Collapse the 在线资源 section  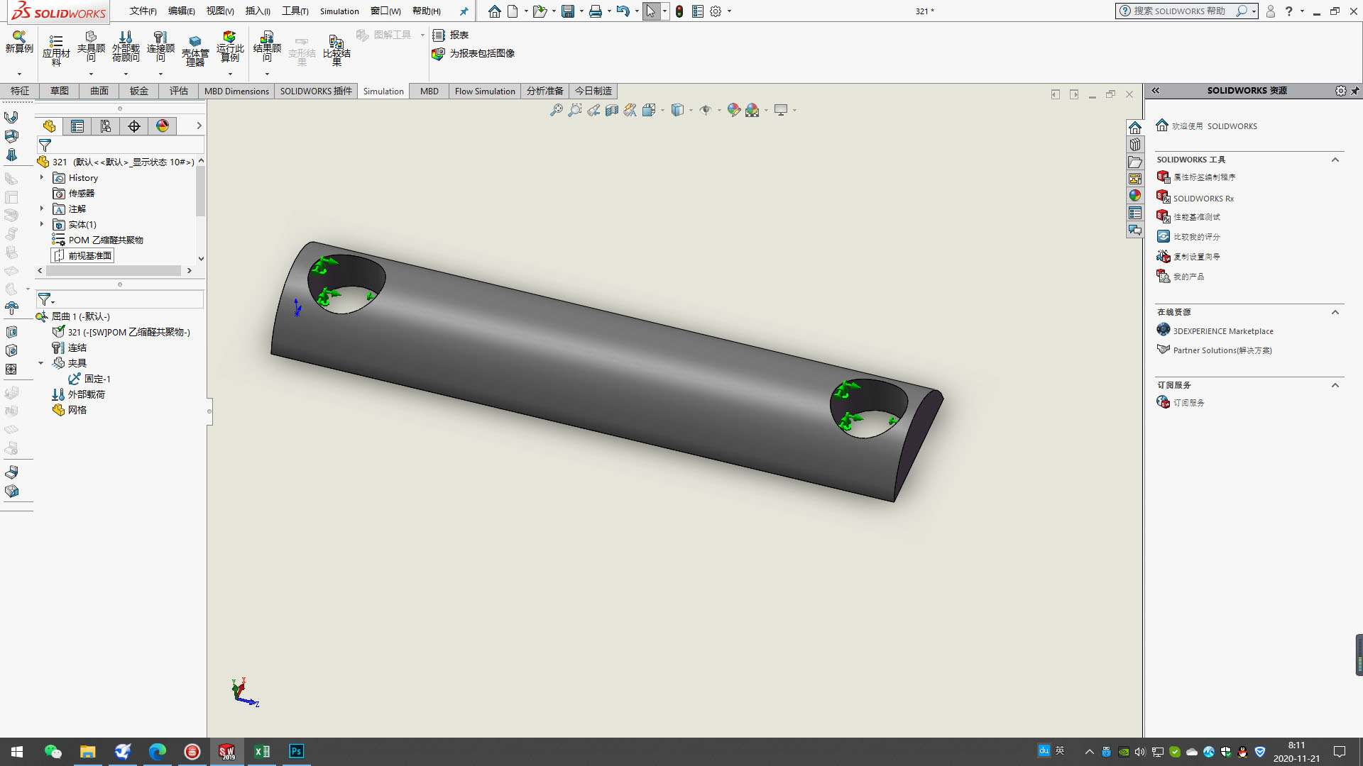pos(1335,312)
